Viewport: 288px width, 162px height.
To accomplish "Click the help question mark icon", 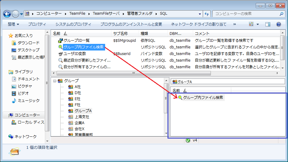I will [278, 24].
